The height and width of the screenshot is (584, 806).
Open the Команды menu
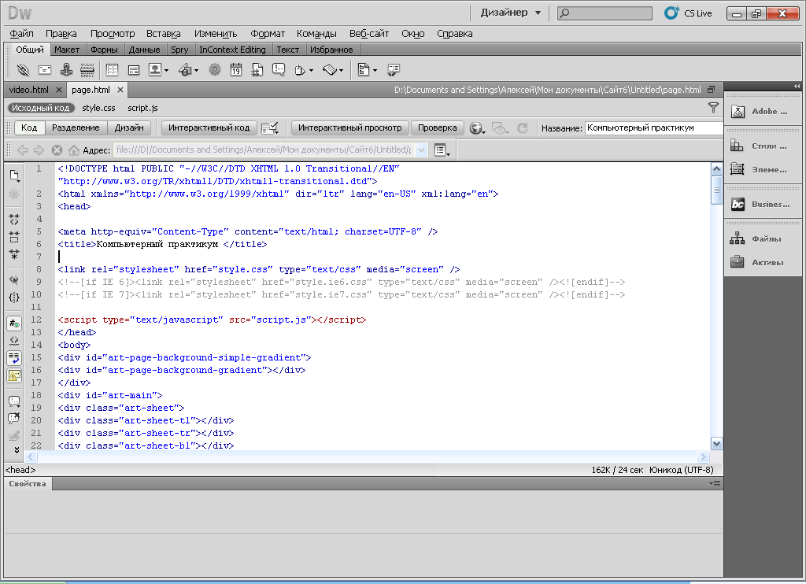316,33
